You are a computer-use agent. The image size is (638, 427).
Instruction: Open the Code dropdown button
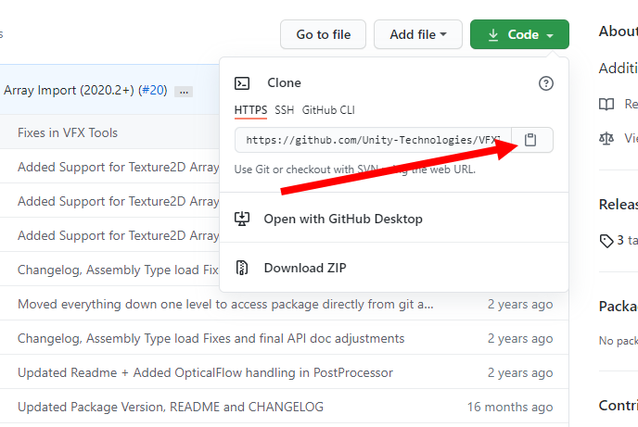click(519, 34)
